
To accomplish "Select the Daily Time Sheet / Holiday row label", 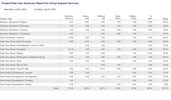I will tap(12, 53).
